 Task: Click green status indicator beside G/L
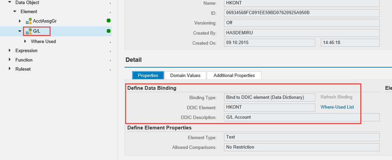tap(109, 31)
